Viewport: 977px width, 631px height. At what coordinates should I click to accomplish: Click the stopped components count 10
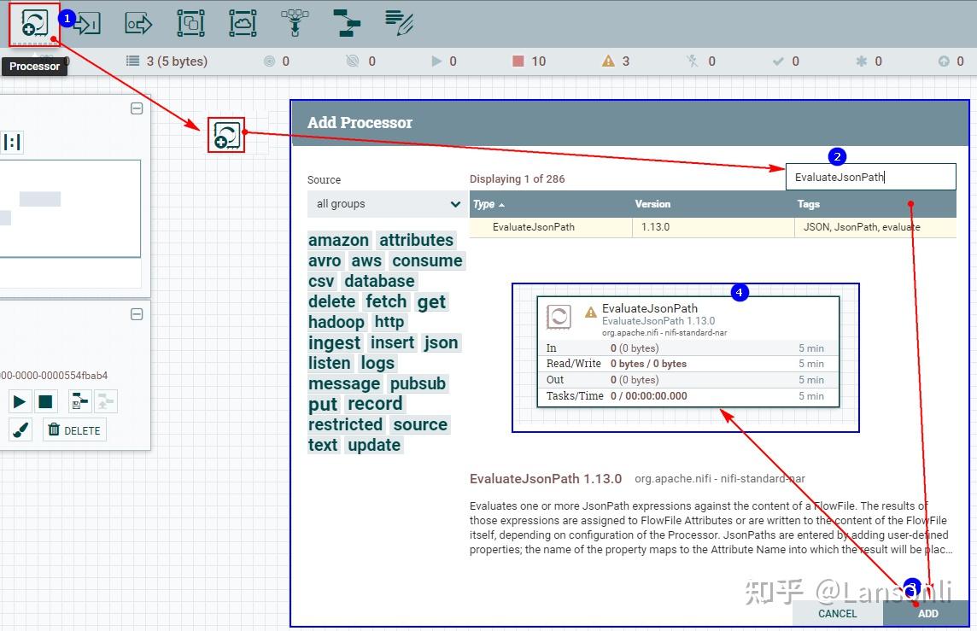tap(529, 61)
